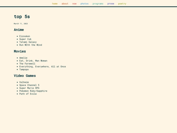Visit the prose section
Image resolution: width=177 pixels, height=133 pixels.
[x=111, y=4]
